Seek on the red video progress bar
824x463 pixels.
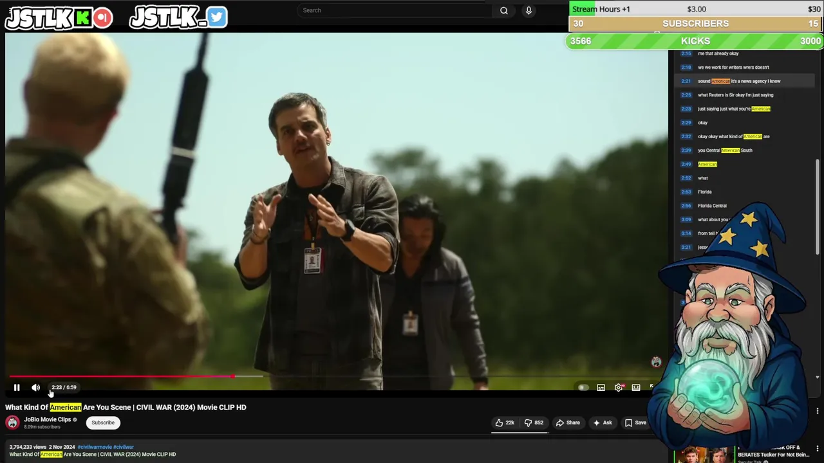click(x=121, y=376)
